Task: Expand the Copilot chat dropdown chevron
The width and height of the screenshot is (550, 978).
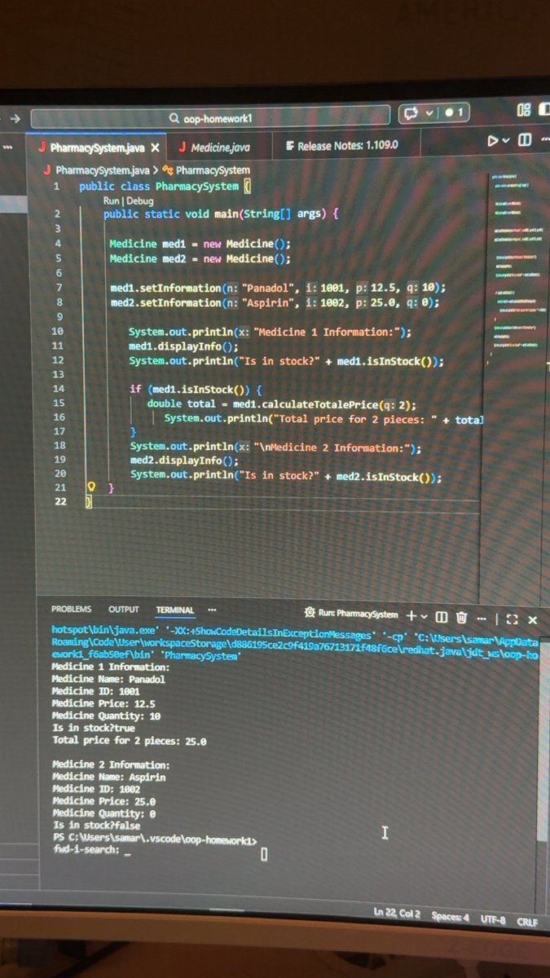Action: tap(430, 112)
